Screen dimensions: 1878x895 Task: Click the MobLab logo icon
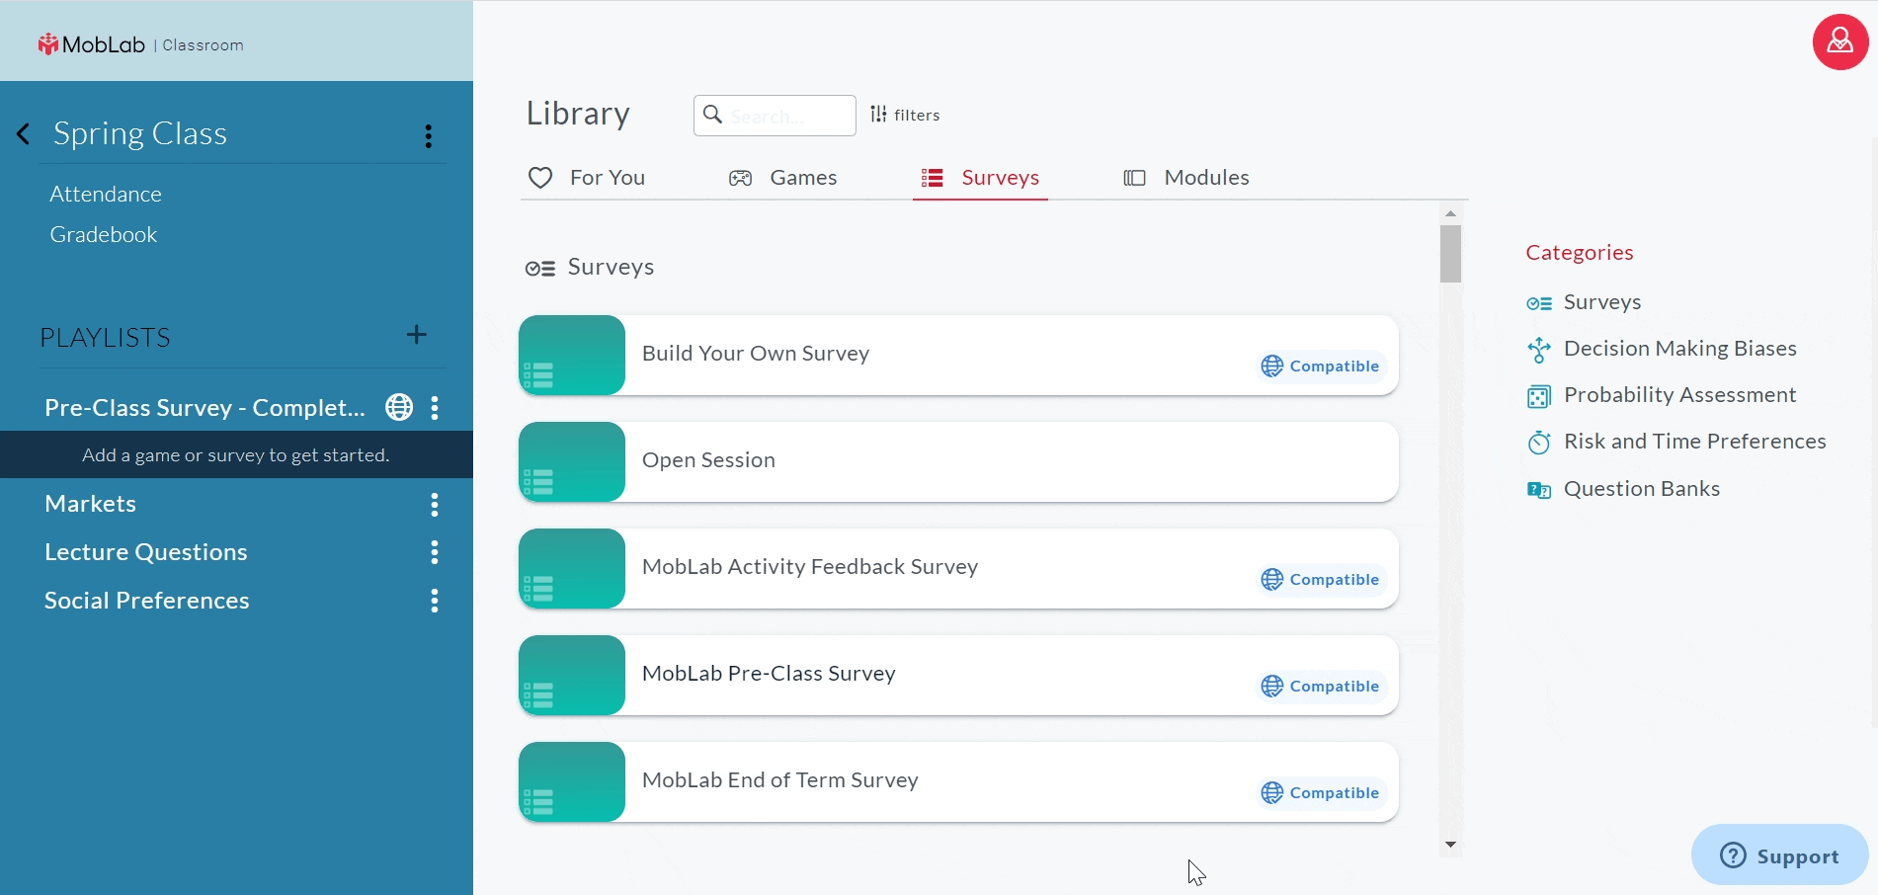click(48, 44)
